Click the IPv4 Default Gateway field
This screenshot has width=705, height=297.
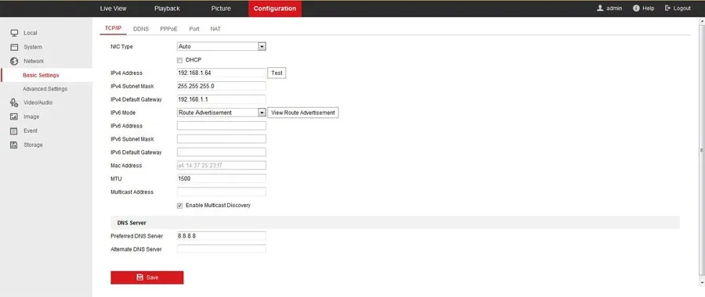pyautogui.click(x=221, y=99)
